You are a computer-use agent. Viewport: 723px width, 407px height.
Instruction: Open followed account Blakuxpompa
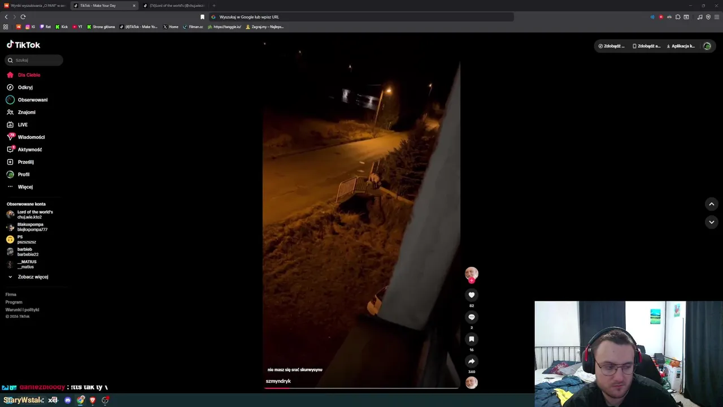27,227
